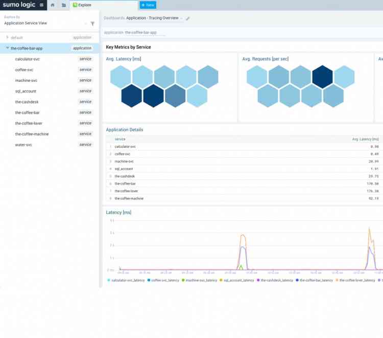
Task: Sort by the Avg. Latency [ms] column header
Action: (366, 139)
